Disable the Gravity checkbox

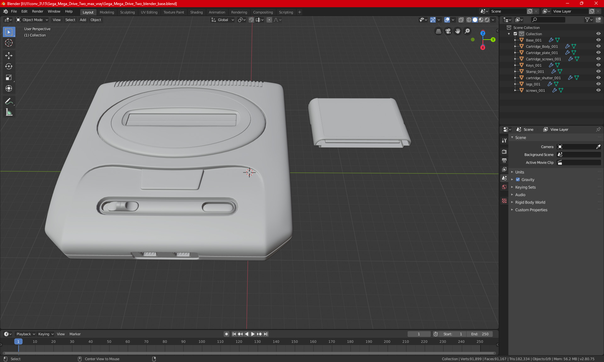point(518,180)
